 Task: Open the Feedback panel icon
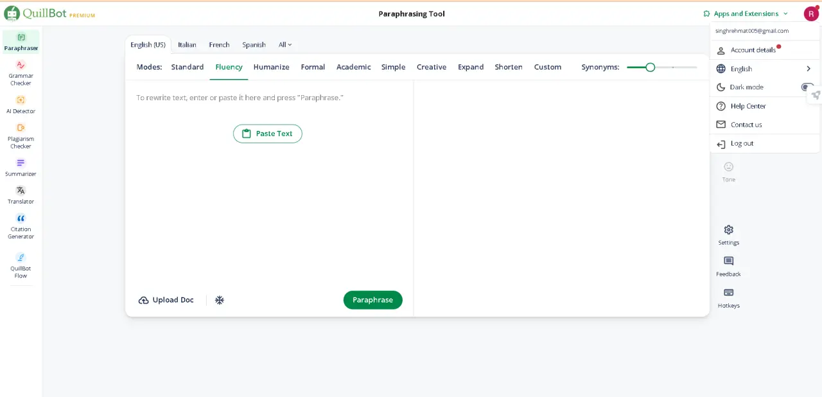tap(728, 261)
